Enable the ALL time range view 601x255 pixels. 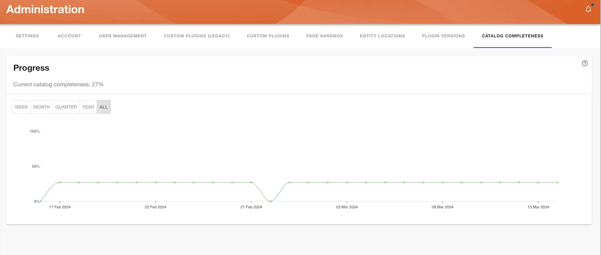103,107
